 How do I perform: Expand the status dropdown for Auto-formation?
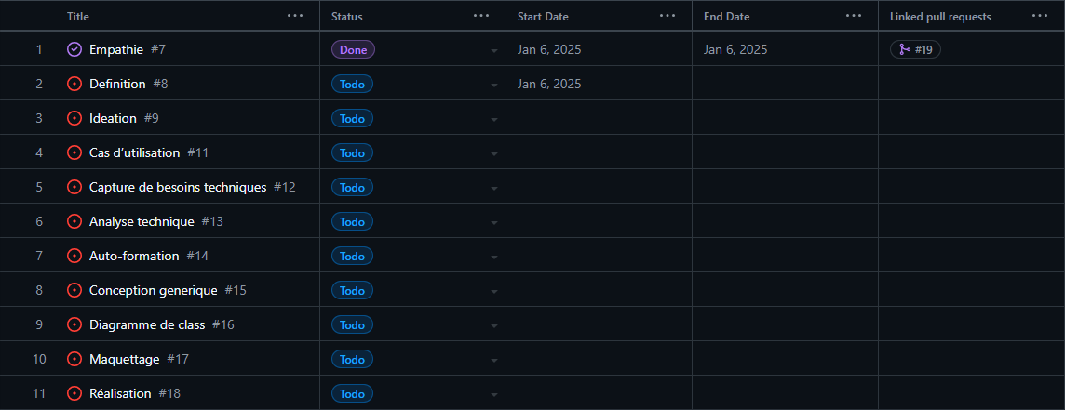tap(494, 257)
